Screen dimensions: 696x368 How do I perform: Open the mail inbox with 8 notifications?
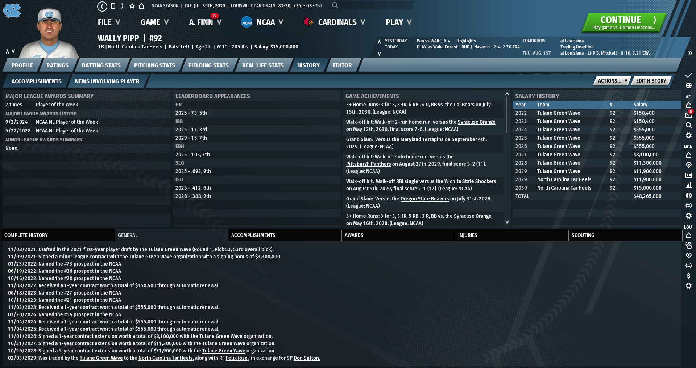(x=688, y=115)
